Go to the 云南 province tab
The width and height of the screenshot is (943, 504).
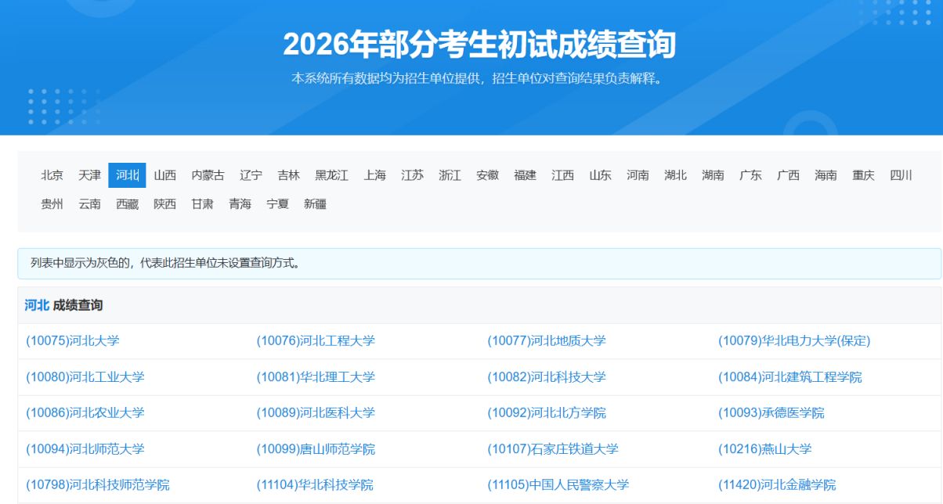pos(90,204)
